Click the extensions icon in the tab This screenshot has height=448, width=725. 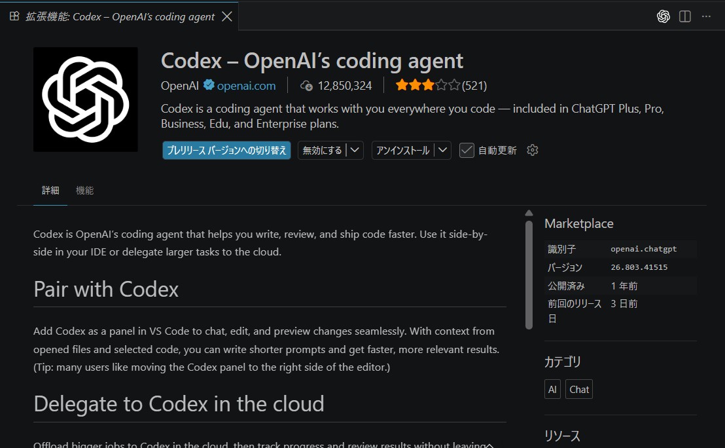point(14,16)
